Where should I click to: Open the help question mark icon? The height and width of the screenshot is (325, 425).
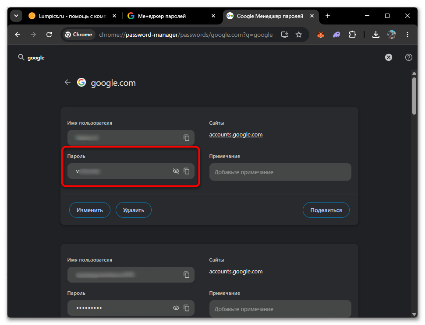coord(409,57)
